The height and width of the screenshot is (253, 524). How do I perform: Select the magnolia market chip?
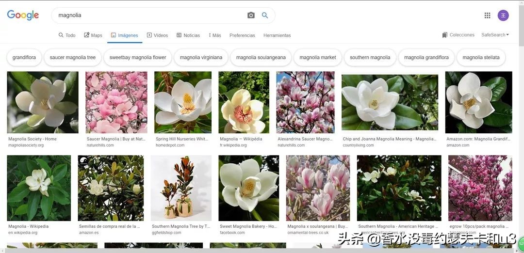tap(317, 57)
